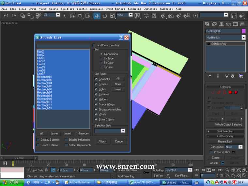Enable Display Subtree checkbox
This screenshot has height=186, width=248.
38,140
